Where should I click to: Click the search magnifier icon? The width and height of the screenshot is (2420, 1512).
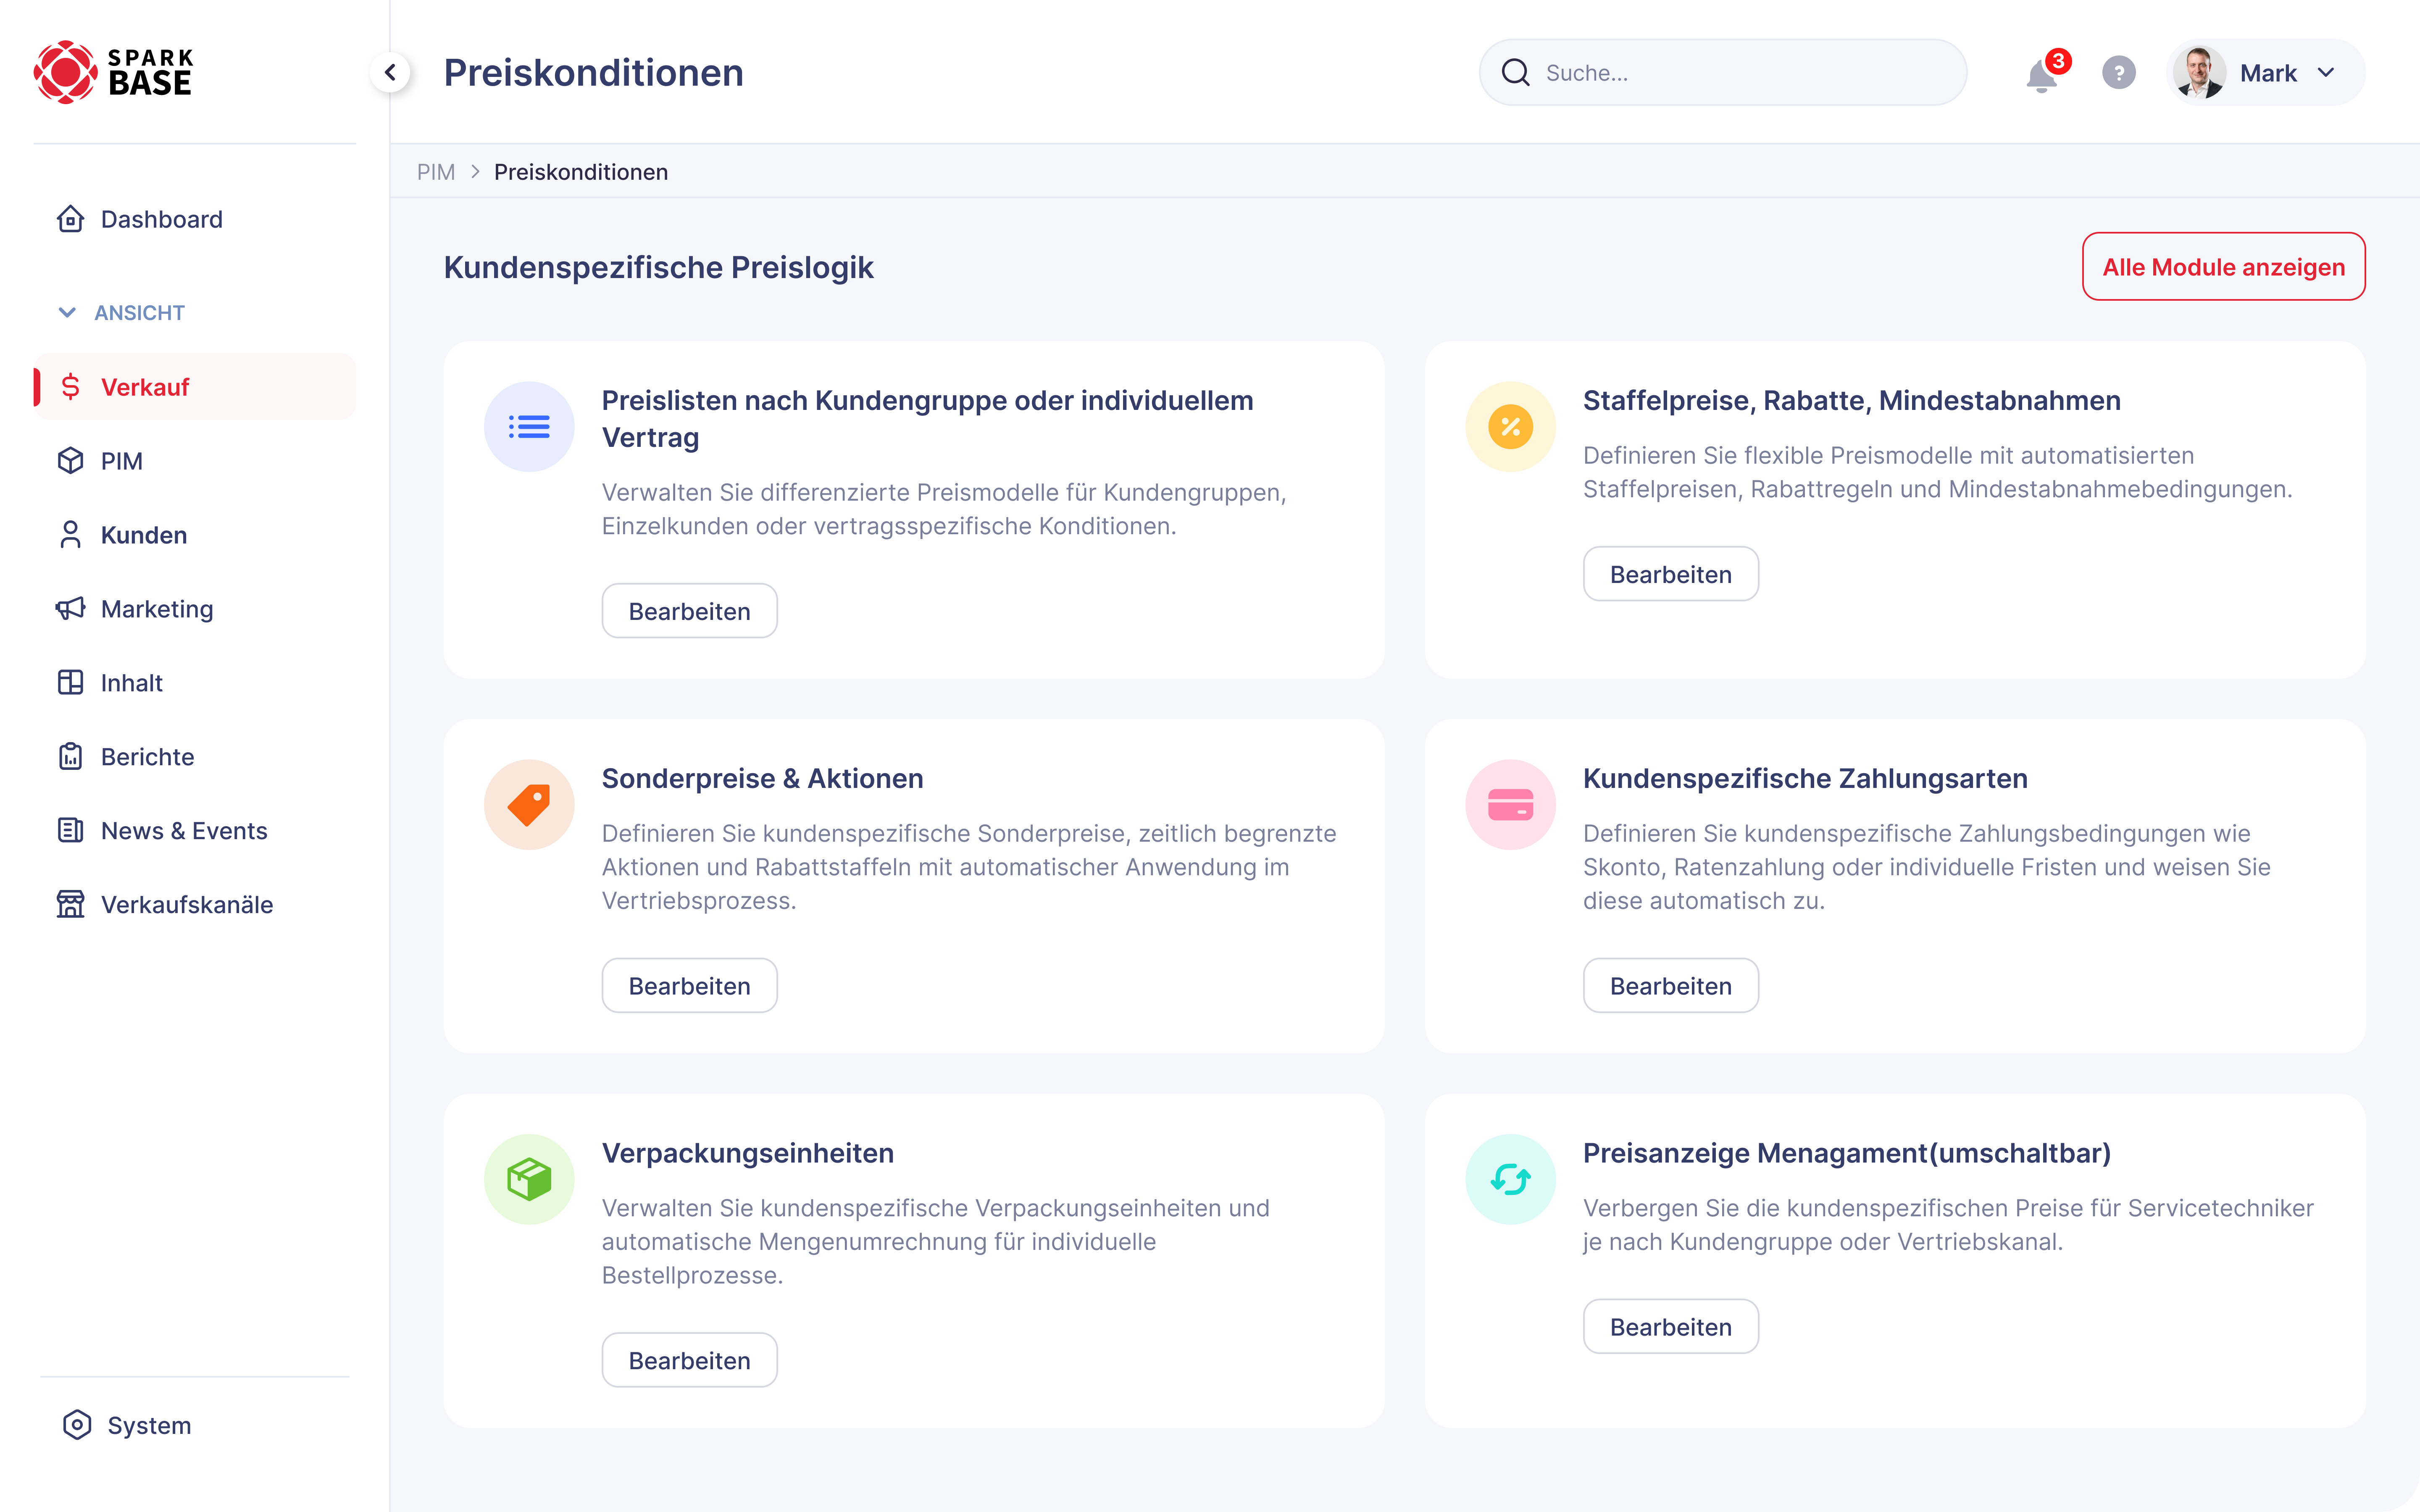(x=1516, y=72)
